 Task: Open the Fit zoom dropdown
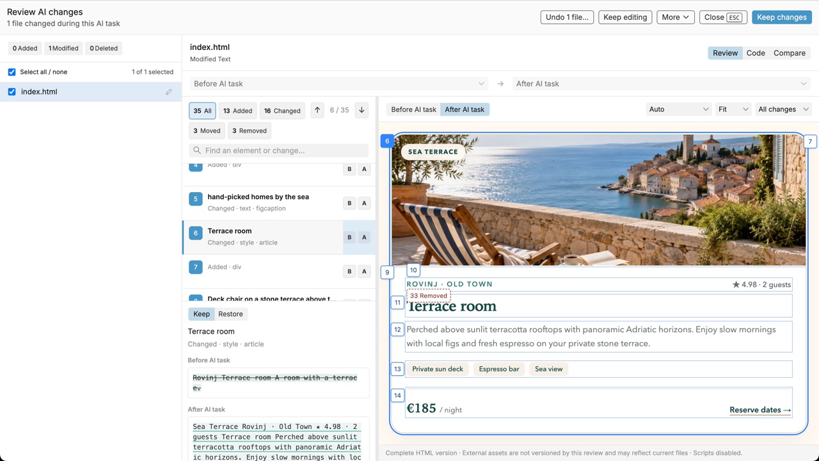click(733, 109)
